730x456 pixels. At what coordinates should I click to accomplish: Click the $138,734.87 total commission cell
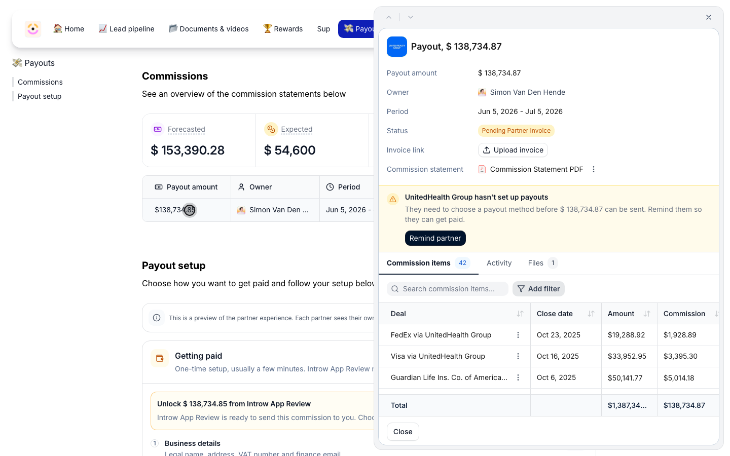click(x=688, y=405)
